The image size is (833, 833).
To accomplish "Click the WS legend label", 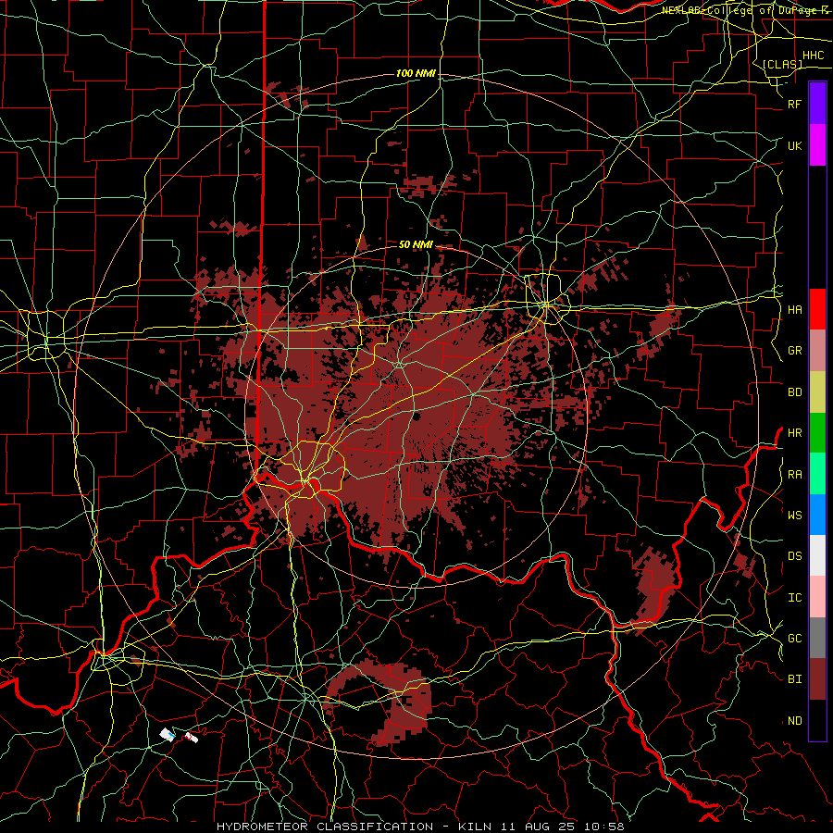I will [794, 515].
